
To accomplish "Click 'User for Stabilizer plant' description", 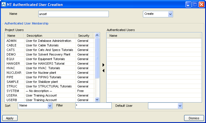I will pyautogui.click(x=42, y=82).
